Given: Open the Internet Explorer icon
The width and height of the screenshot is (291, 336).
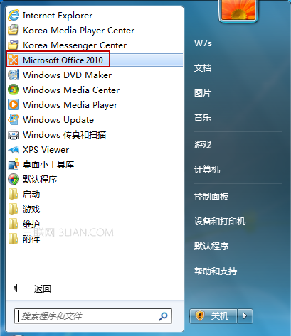Looking at the screenshot, I should coord(14,16).
